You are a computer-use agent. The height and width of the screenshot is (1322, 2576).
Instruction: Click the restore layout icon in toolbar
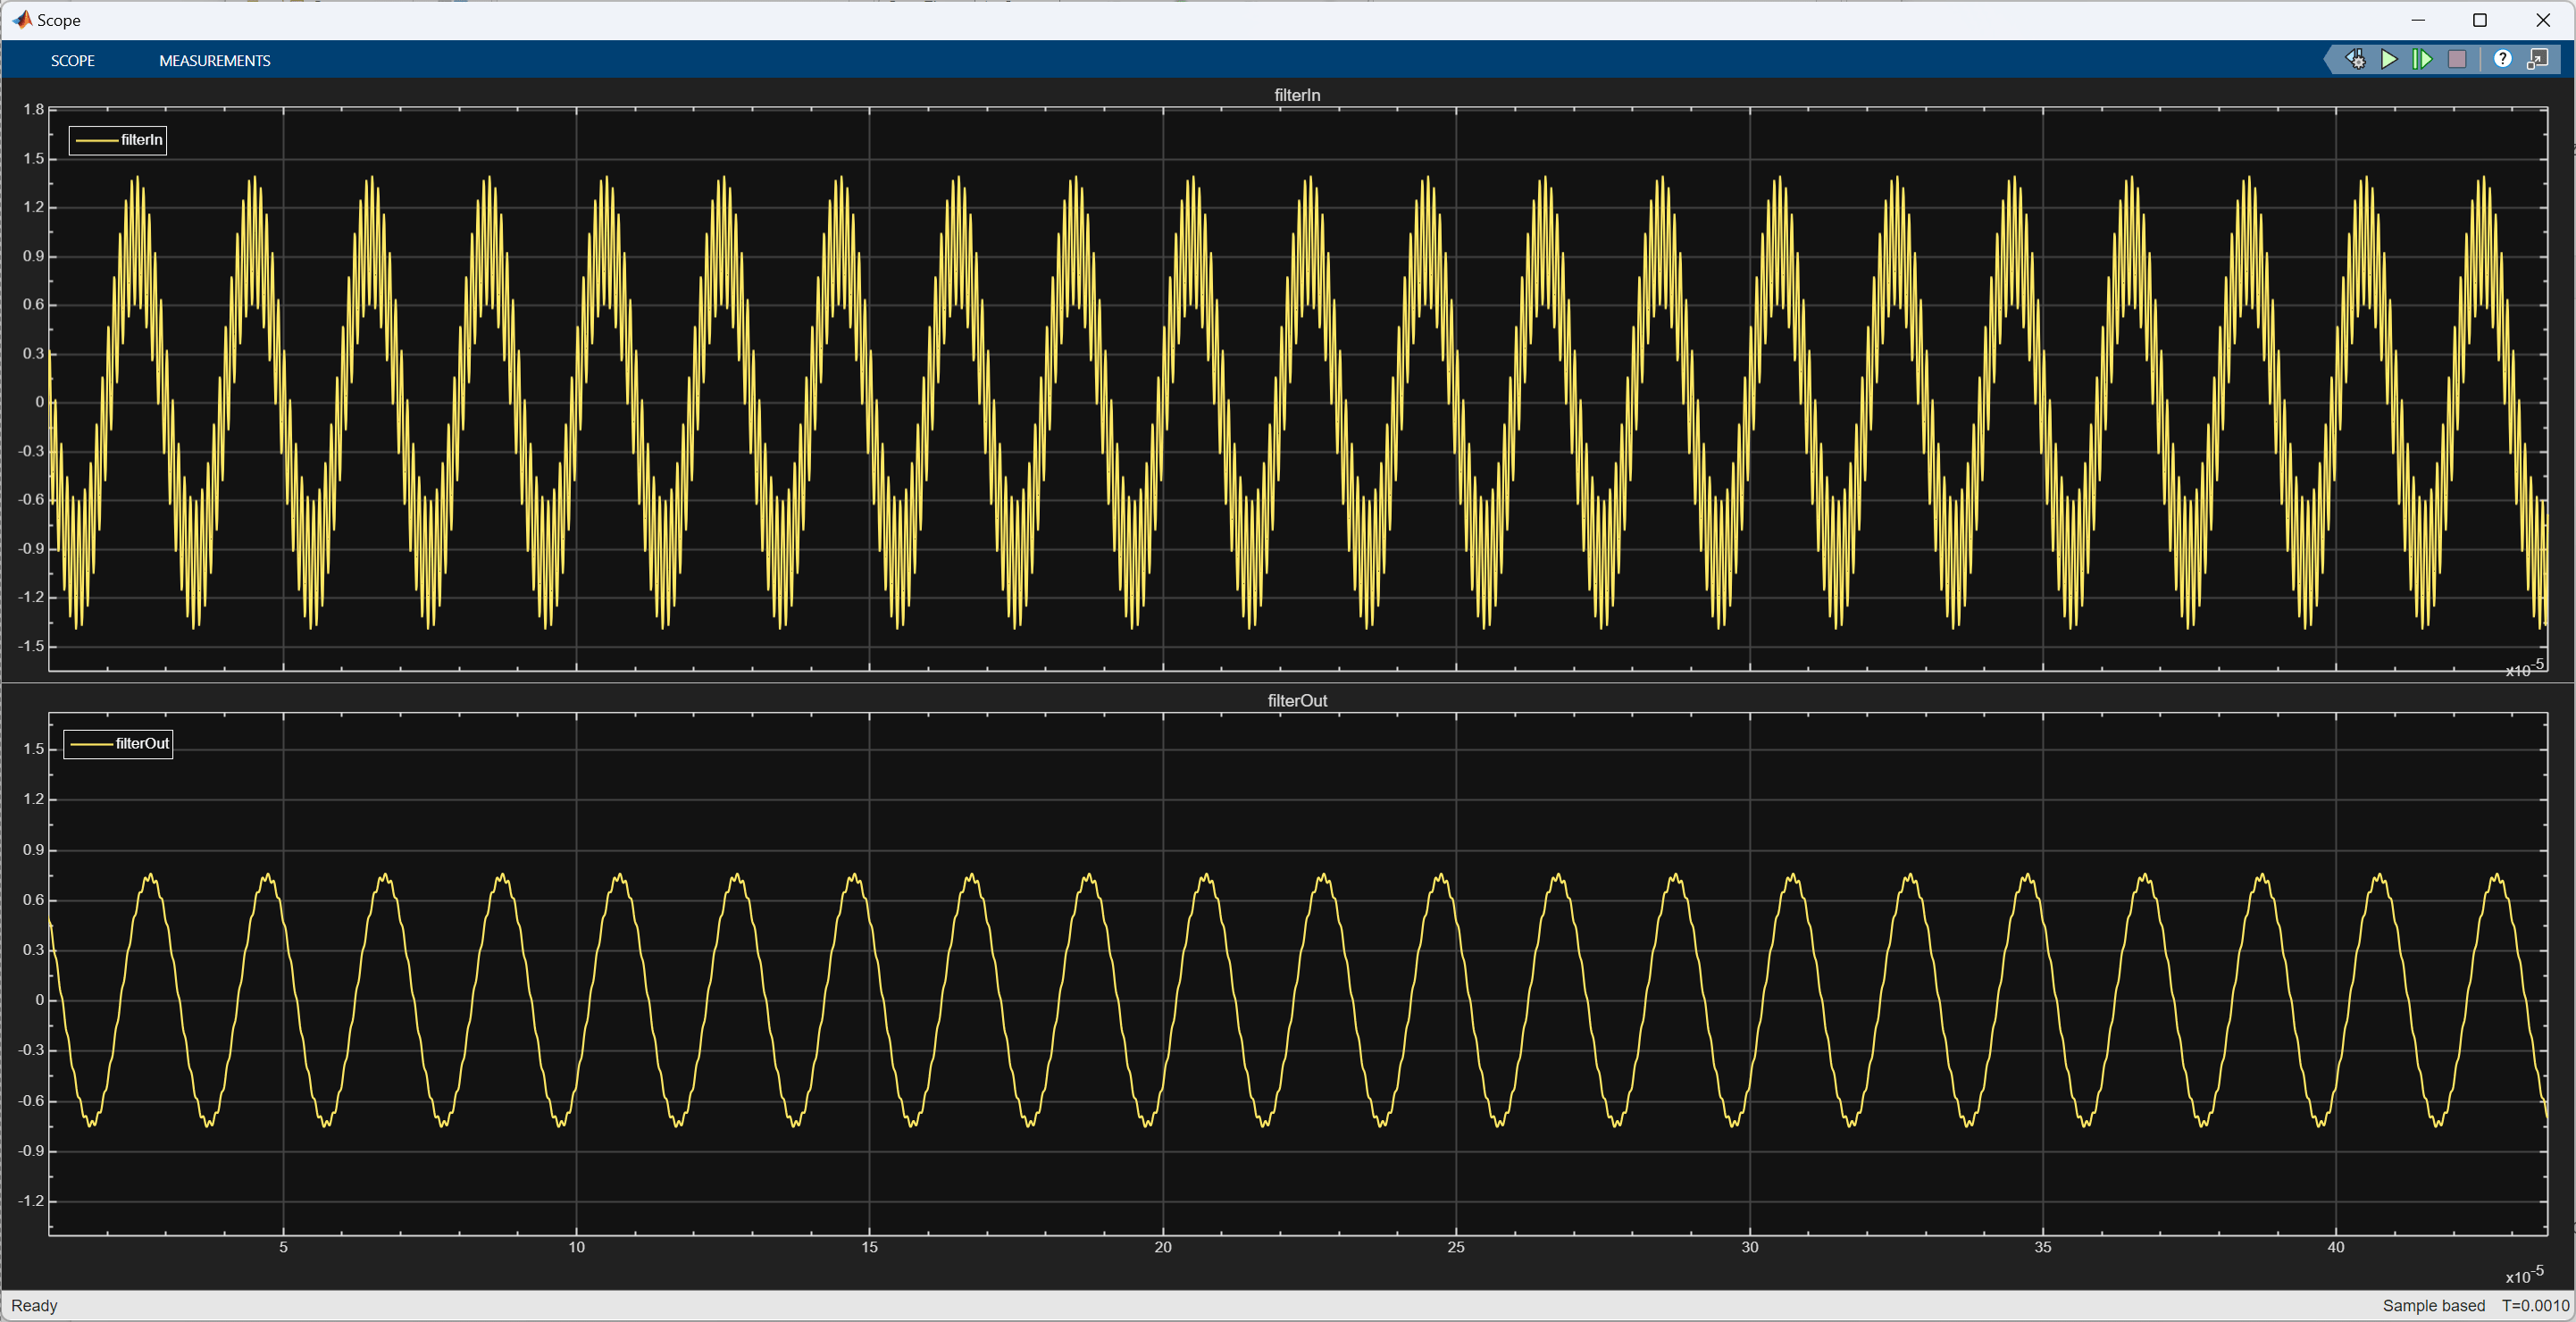[x=2538, y=60]
